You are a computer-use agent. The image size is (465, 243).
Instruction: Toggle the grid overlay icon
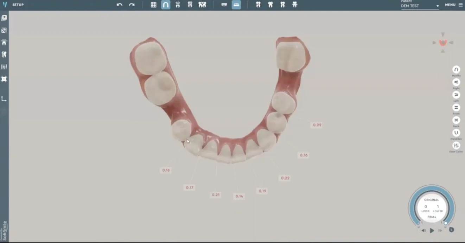[154, 5]
